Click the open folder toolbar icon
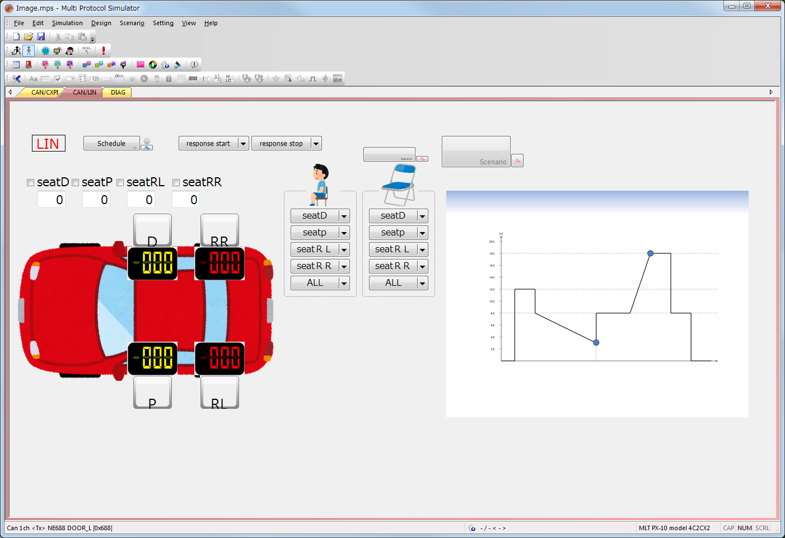Screen dimensions: 785x538 click(x=29, y=36)
